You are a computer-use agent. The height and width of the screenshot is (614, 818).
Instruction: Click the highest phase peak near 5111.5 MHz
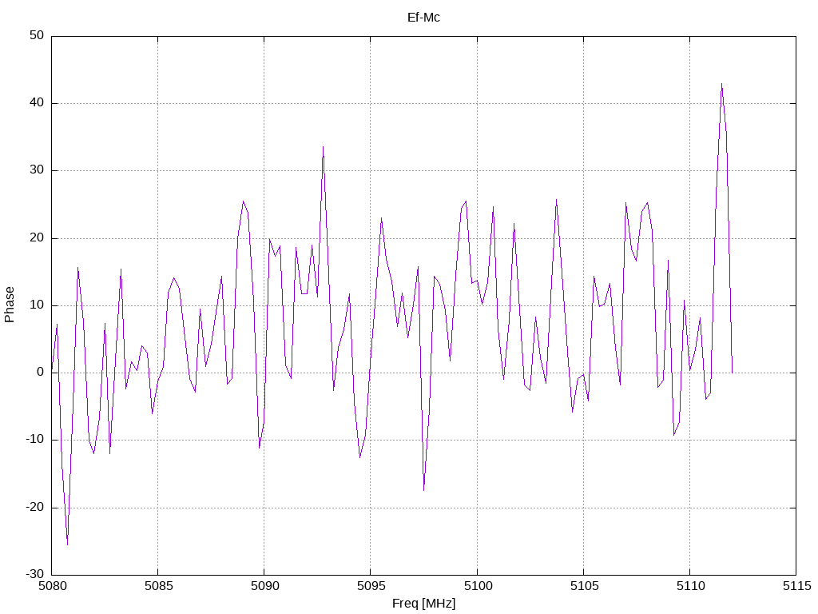pos(721,83)
